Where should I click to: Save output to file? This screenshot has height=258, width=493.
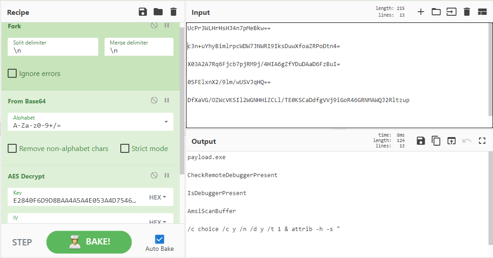click(420, 141)
